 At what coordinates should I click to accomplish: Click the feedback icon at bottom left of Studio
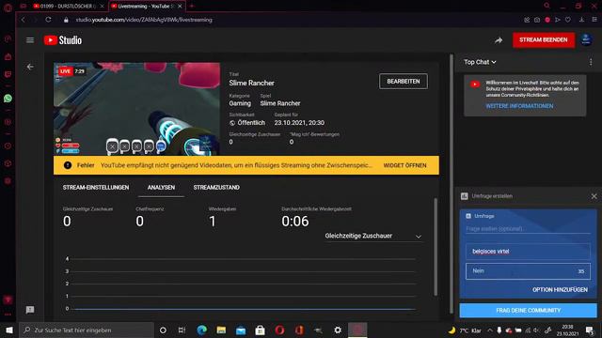[x=30, y=310]
